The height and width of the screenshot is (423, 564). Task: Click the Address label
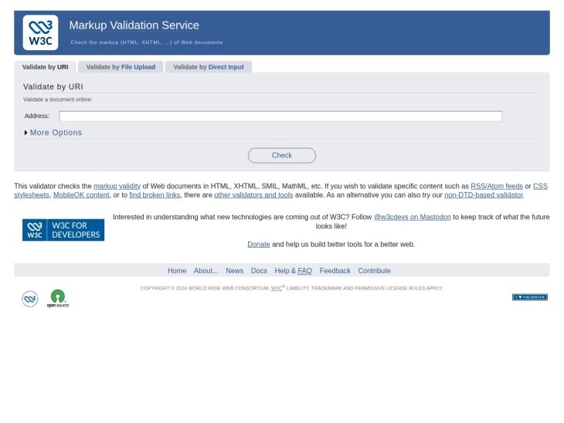click(x=37, y=116)
